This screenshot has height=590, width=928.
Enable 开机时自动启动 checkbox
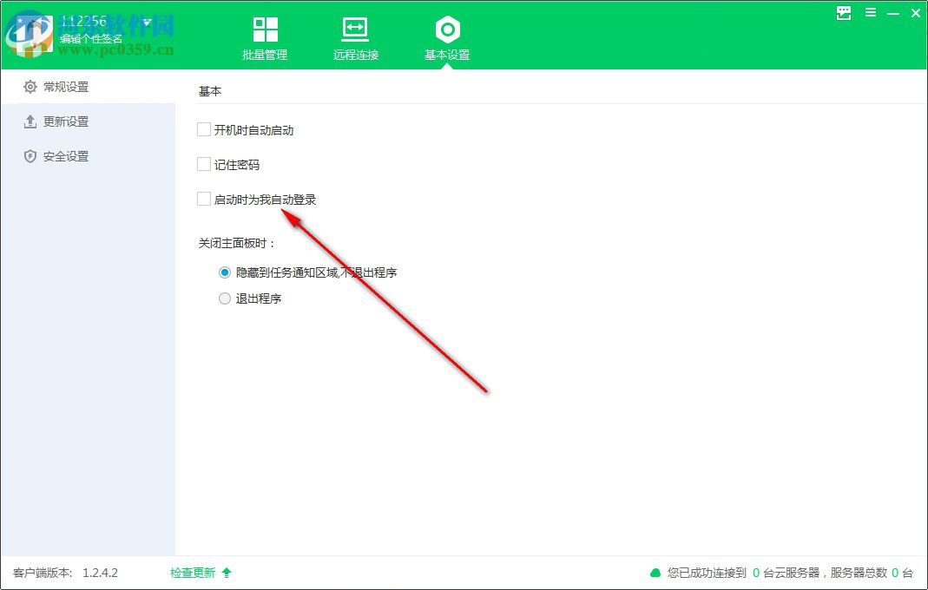[x=201, y=128]
